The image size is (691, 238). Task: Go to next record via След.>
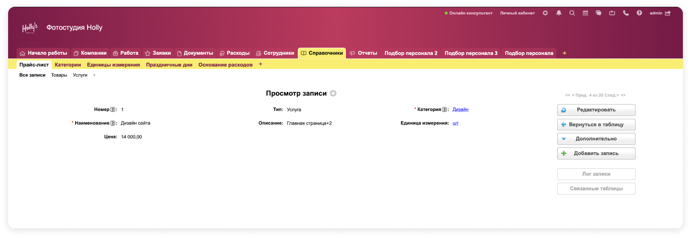tap(612, 95)
